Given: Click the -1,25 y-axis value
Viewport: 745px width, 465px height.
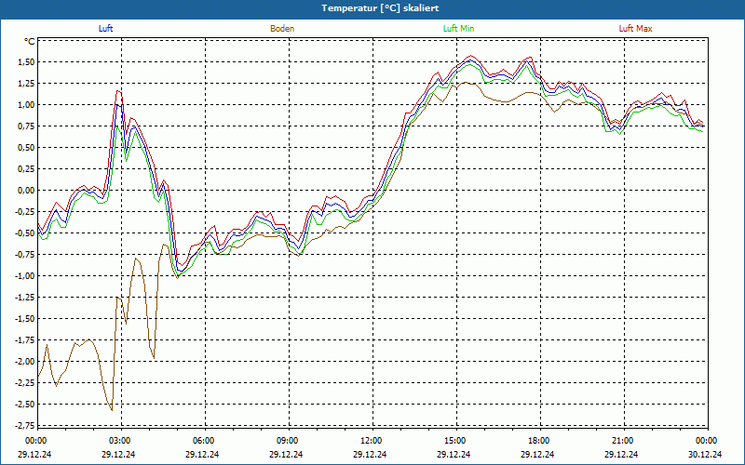Looking at the screenshot, I should (x=24, y=297).
